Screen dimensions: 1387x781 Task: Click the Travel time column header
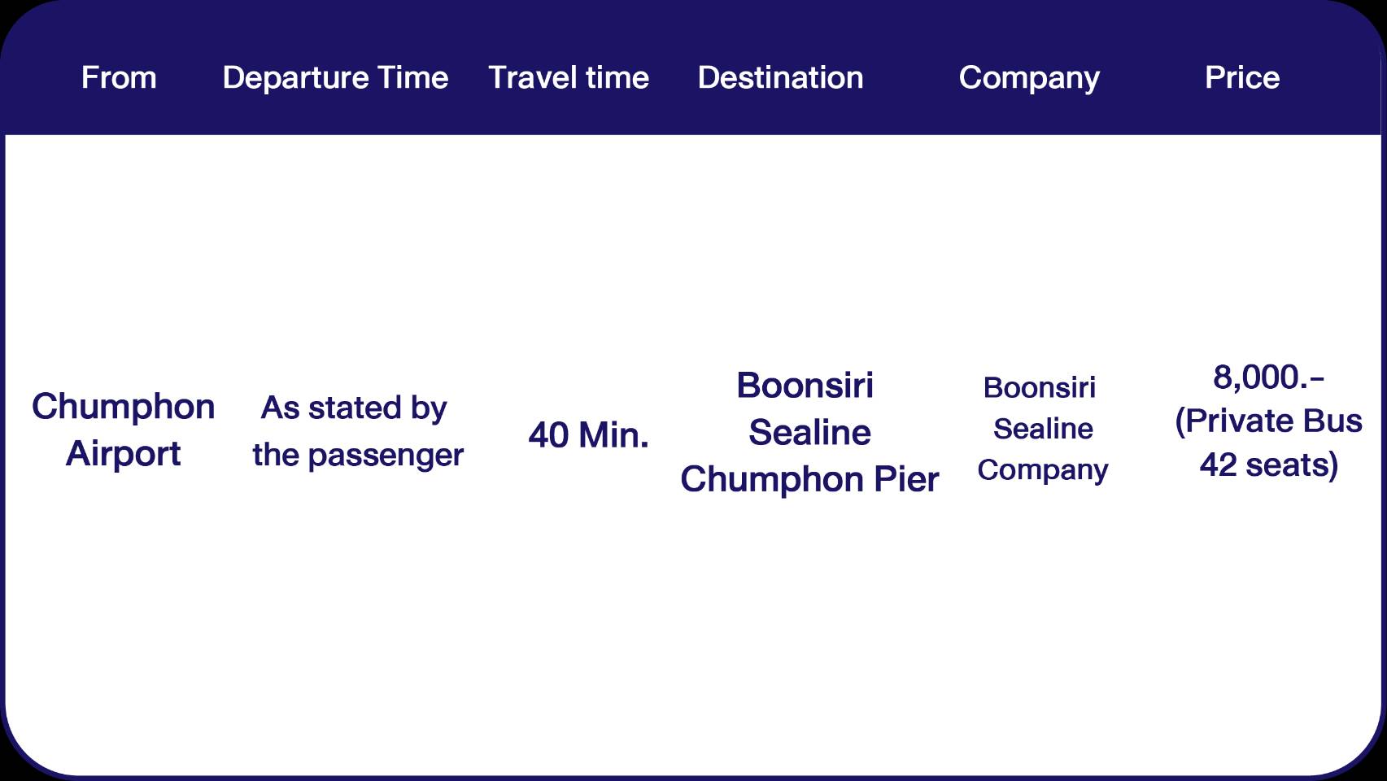point(569,78)
